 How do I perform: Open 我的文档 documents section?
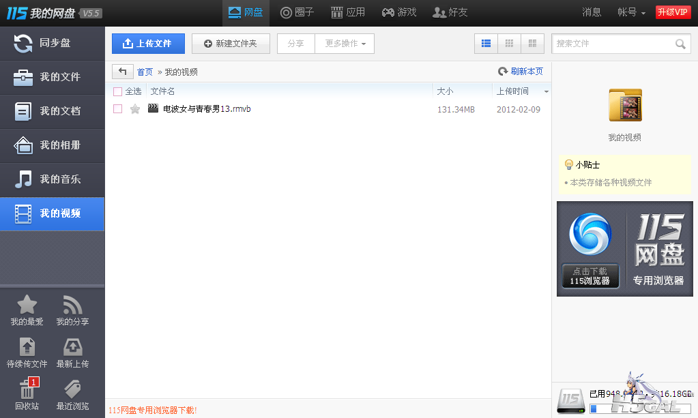(52, 112)
